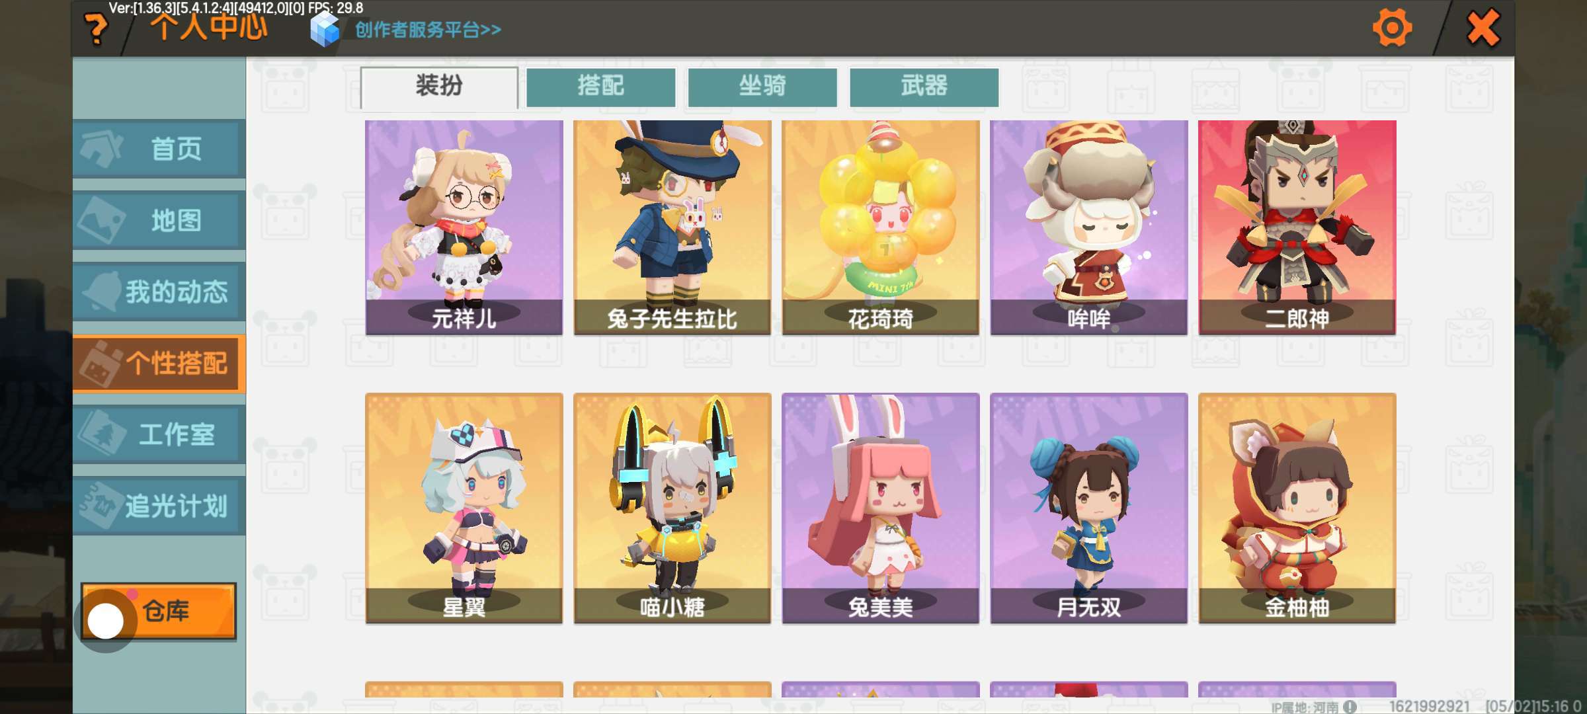1587x714 pixels.
Task: Click the info icon beside IP属地
Action: [x=1350, y=707]
